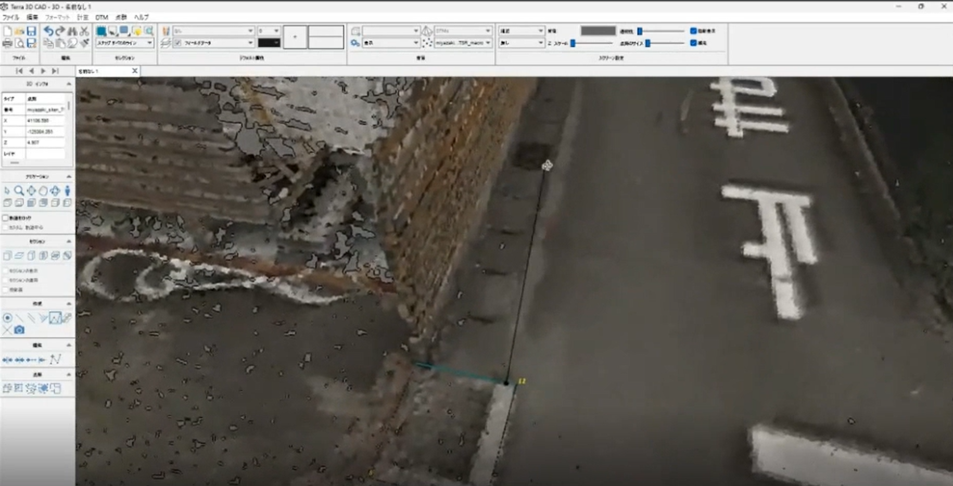Collapse the 3D info panel
953x486 pixels.
click(69, 84)
